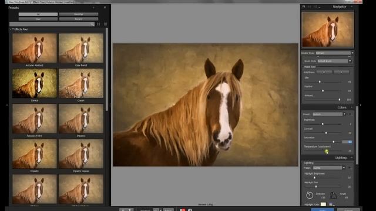Image resolution: width=376 pixels, height=211 pixels.
Task: Adjust the Highlight Size slider
Action: click(x=316, y=186)
